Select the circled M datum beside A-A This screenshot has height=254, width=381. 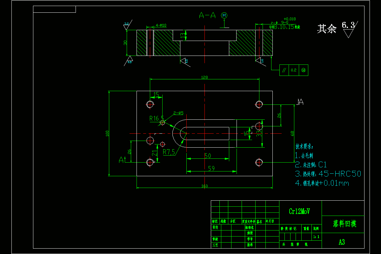tap(224, 15)
